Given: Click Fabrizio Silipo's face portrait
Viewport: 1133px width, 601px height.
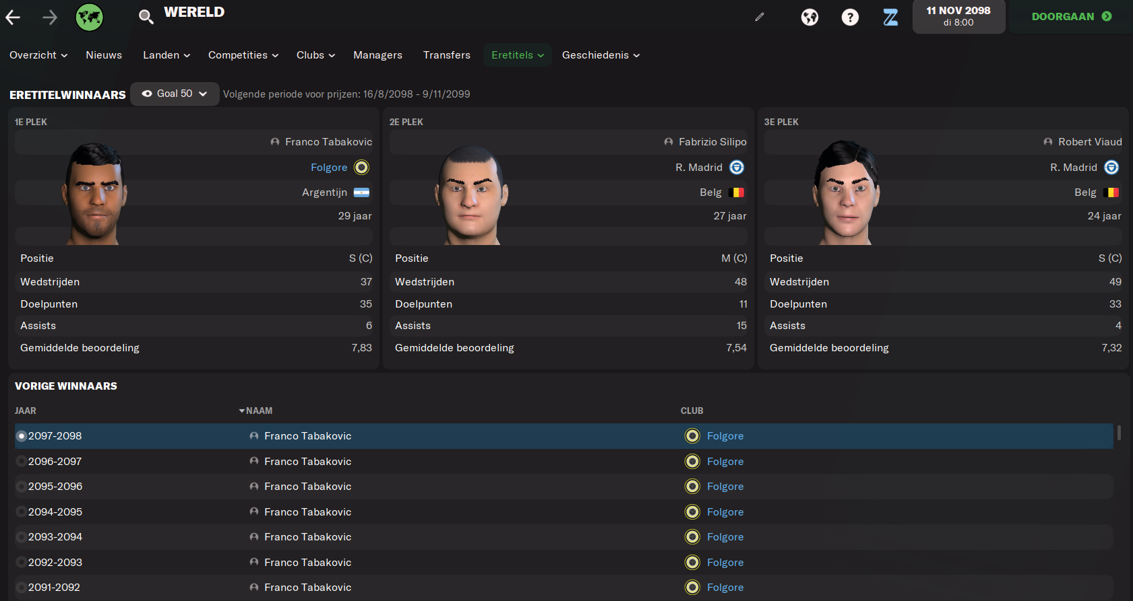Looking at the screenshot, I should click(471, 195).
